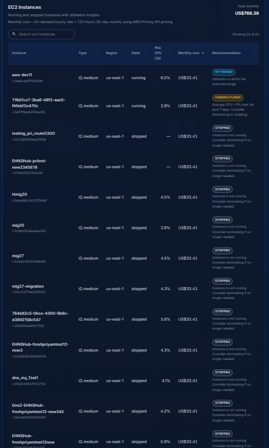Select the dns_my_Test1 instance name

click(25, 378)
